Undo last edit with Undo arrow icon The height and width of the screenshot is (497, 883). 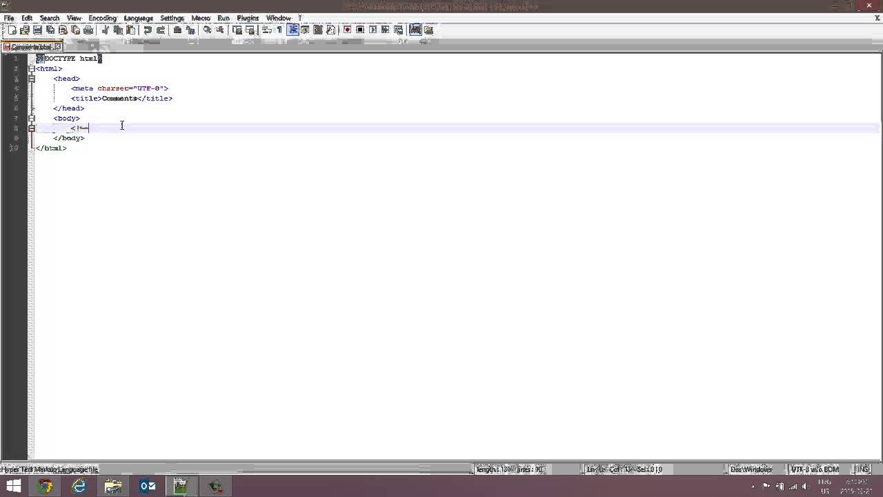pos(148,30)
